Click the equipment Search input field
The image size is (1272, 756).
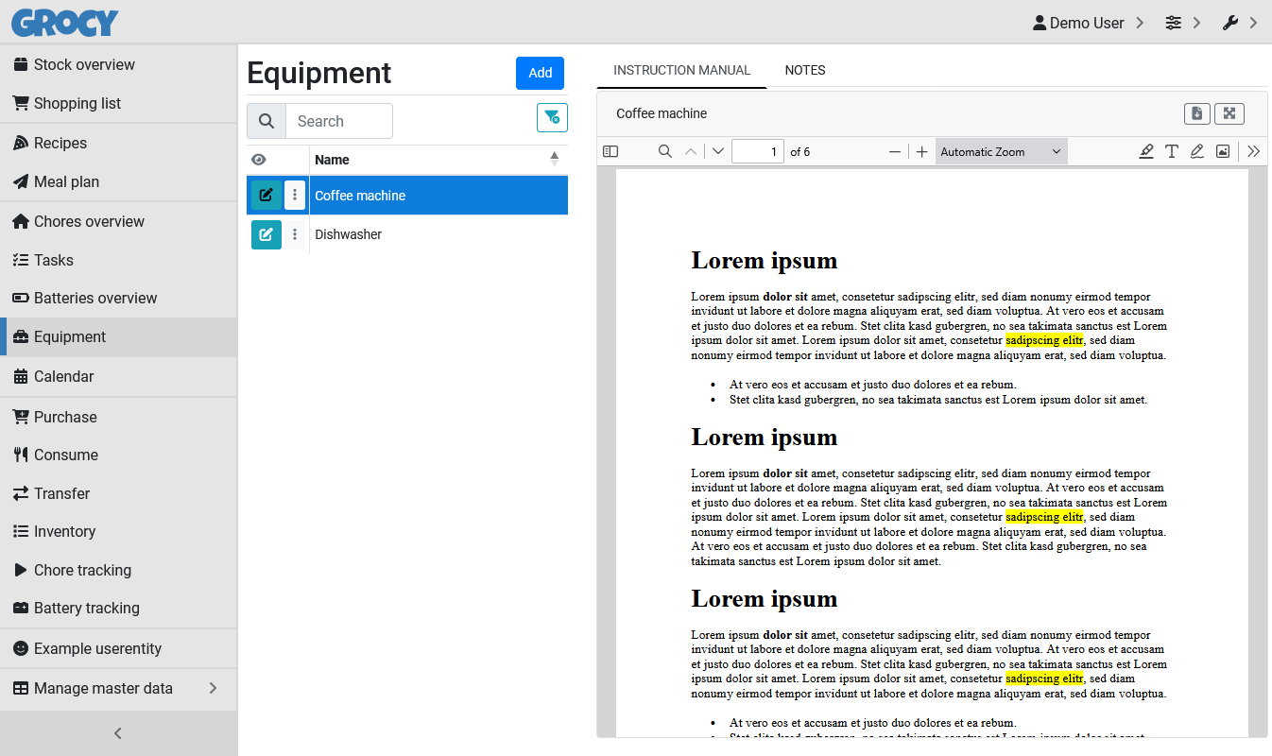pyautogui.click(x=338, y=121)
